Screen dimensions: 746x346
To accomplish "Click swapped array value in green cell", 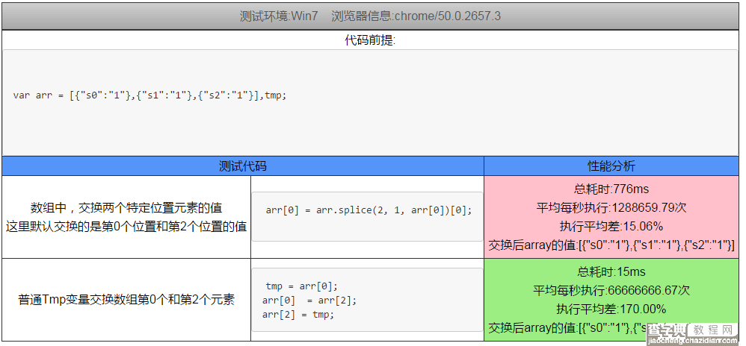I will [x=566, y=327].
